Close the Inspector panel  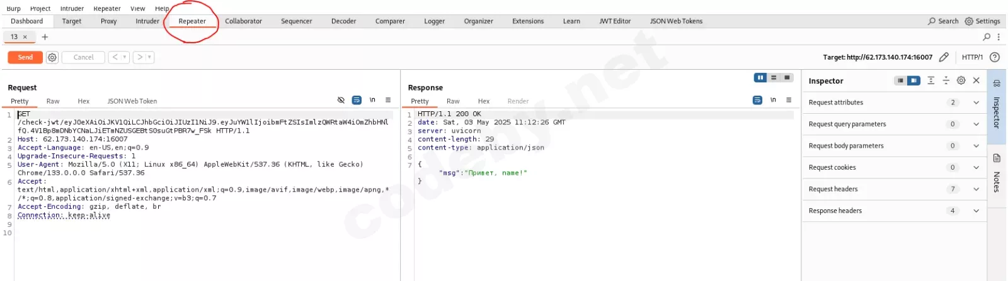[x=976, y=80]
